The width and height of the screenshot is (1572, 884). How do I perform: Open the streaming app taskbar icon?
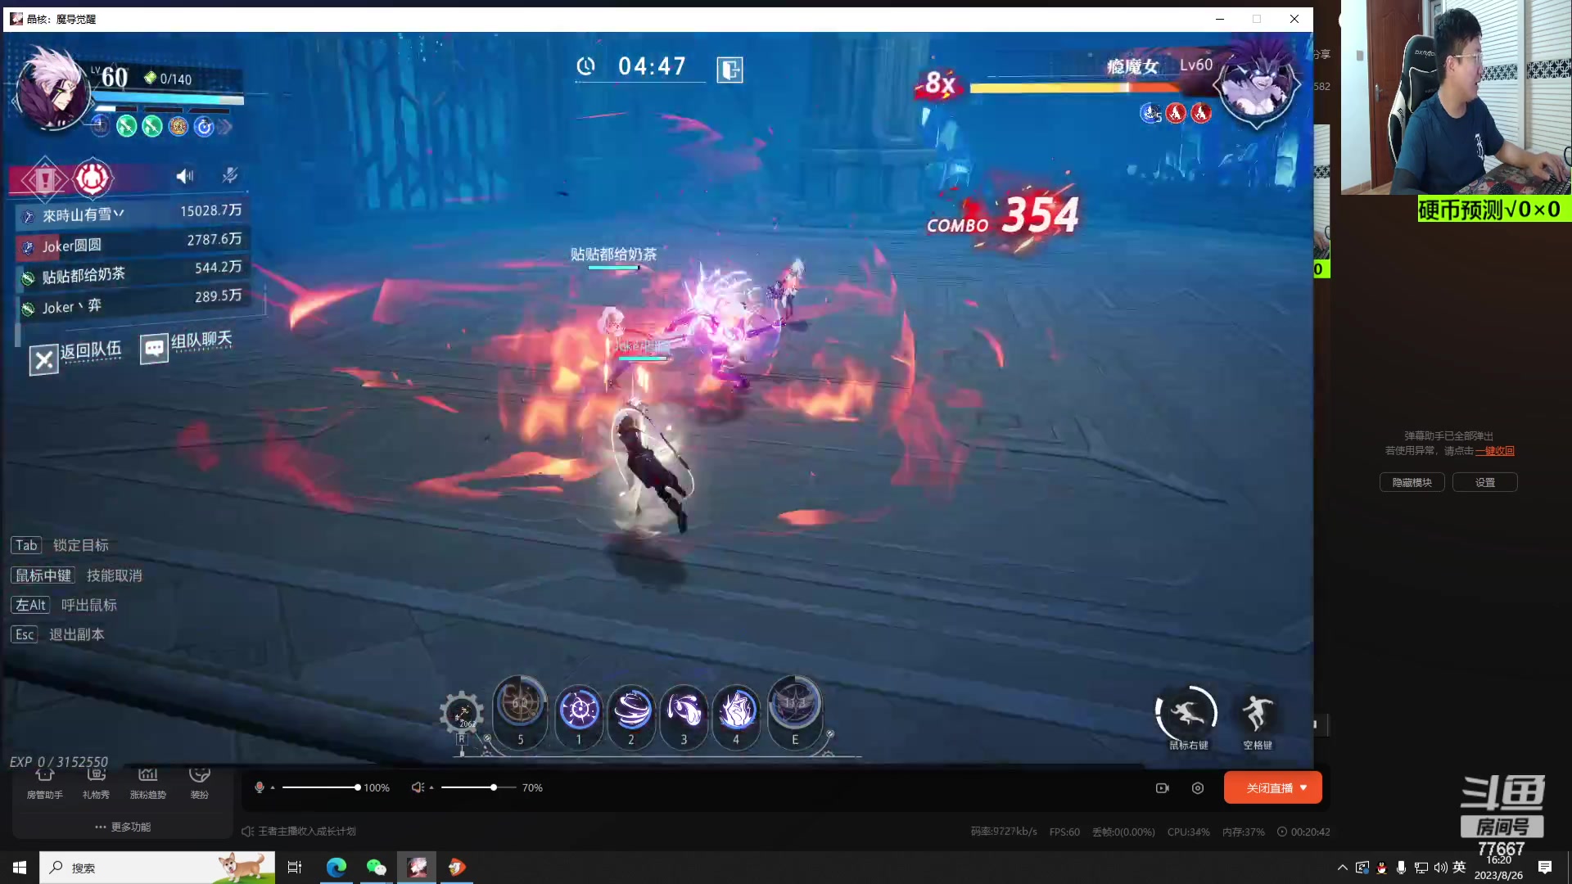tap(457, 868)
